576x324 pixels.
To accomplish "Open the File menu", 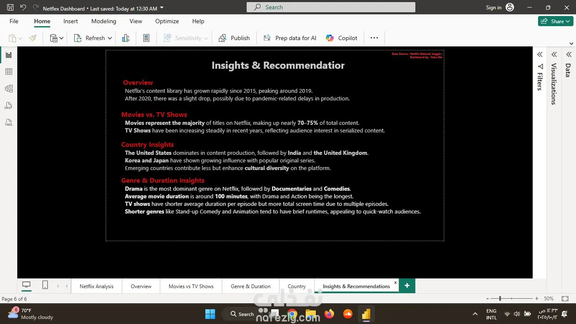I will point(14,21).
